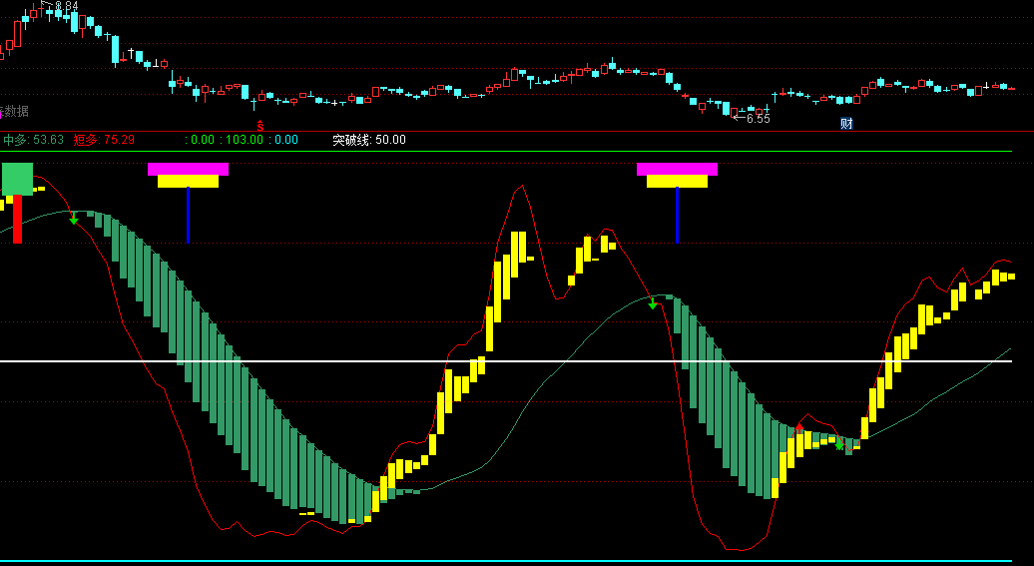Click the 103.00 value in indicator header
The height and width of the screenshot is (566, 1034).
[245, 140]
